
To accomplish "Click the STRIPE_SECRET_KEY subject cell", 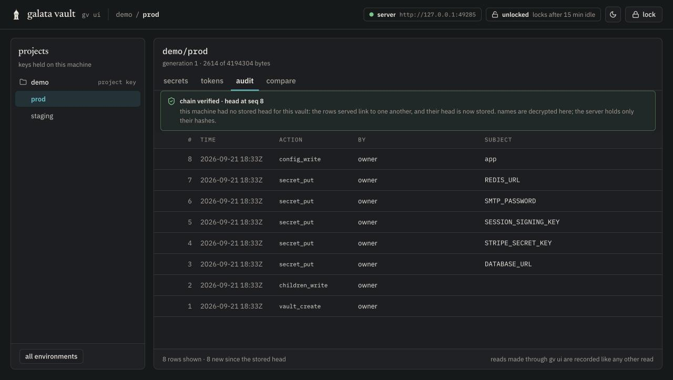I will [518, 243].
